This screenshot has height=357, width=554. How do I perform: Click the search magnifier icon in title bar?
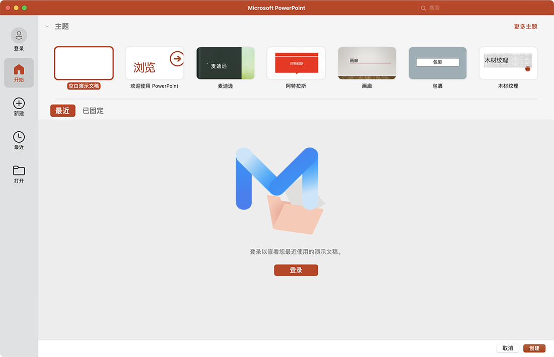[423, 8]
